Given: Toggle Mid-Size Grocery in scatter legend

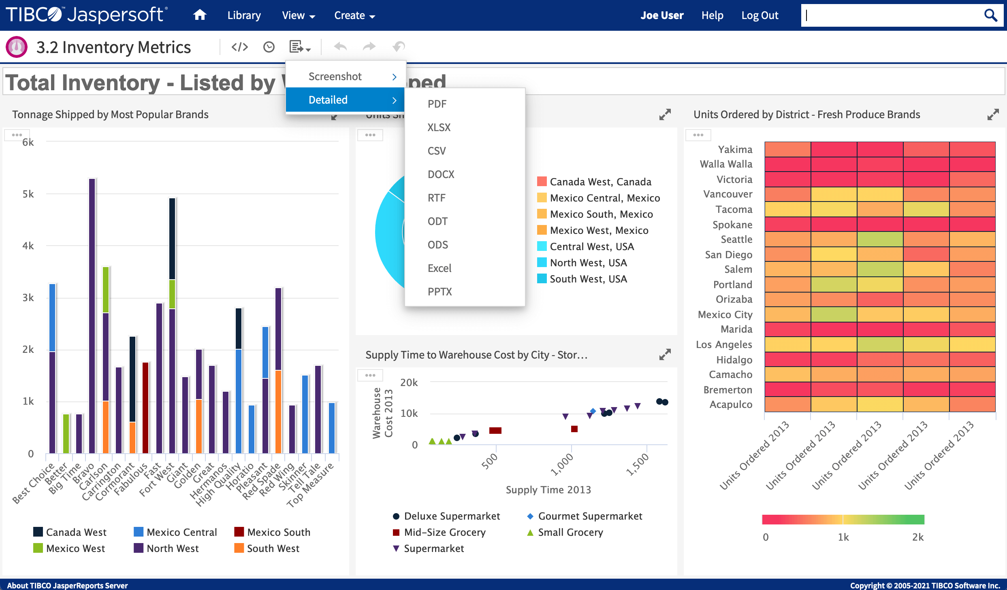Looking at the screenshot, I should pyautogui.click(x=439, y=532).
